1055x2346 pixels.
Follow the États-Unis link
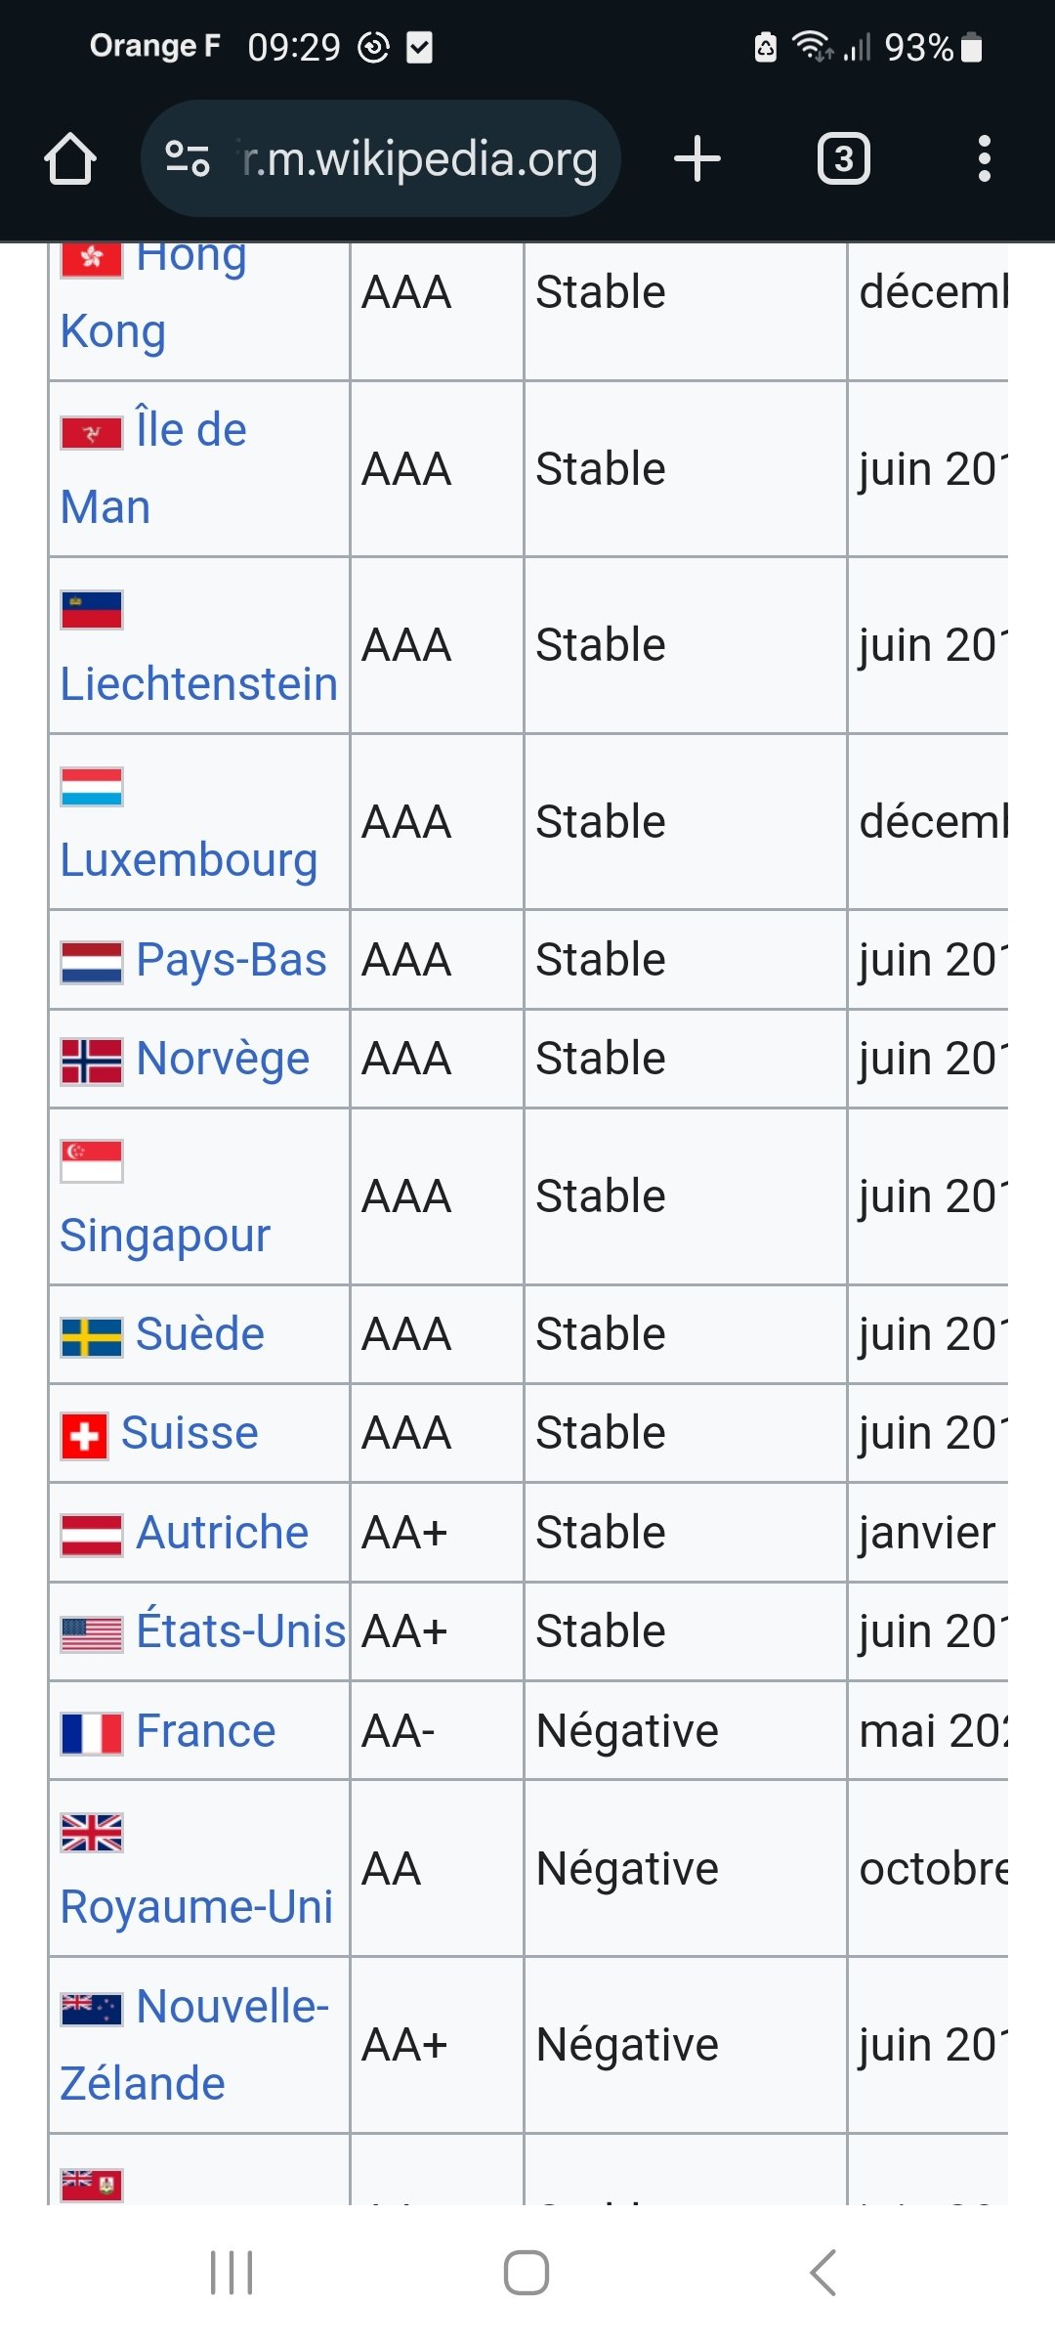pyautogui.click(x=241, y=1630)
